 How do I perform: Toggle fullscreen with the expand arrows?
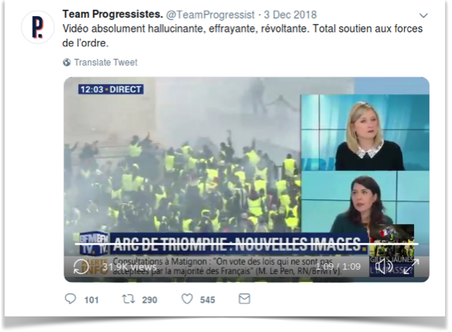click(x=411, y=266)
